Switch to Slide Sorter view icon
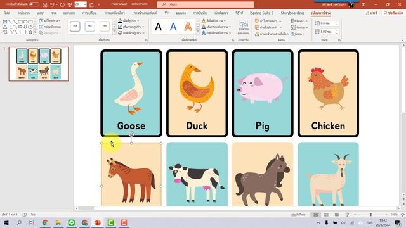406x228 pixels. click(326, 215)
